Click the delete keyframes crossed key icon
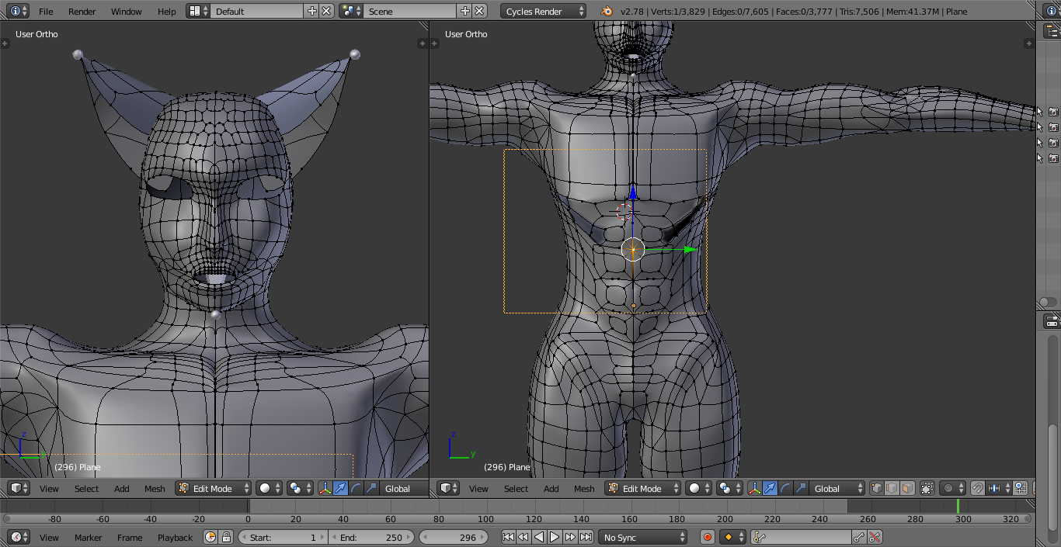The image size is (1061, 547). [875, 537]
